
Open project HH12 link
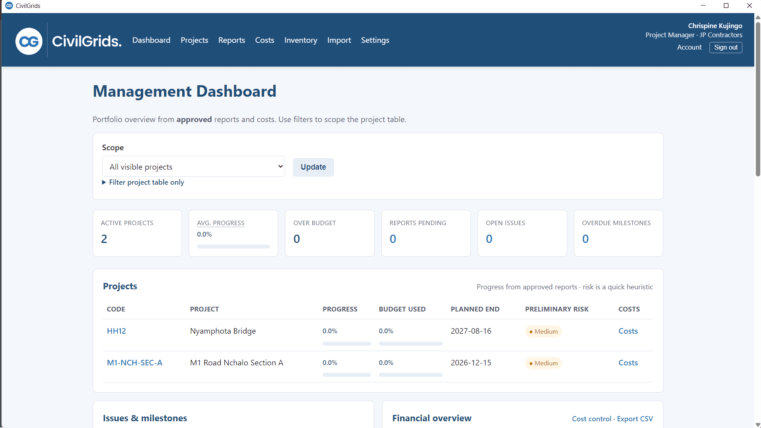(116, 331)
